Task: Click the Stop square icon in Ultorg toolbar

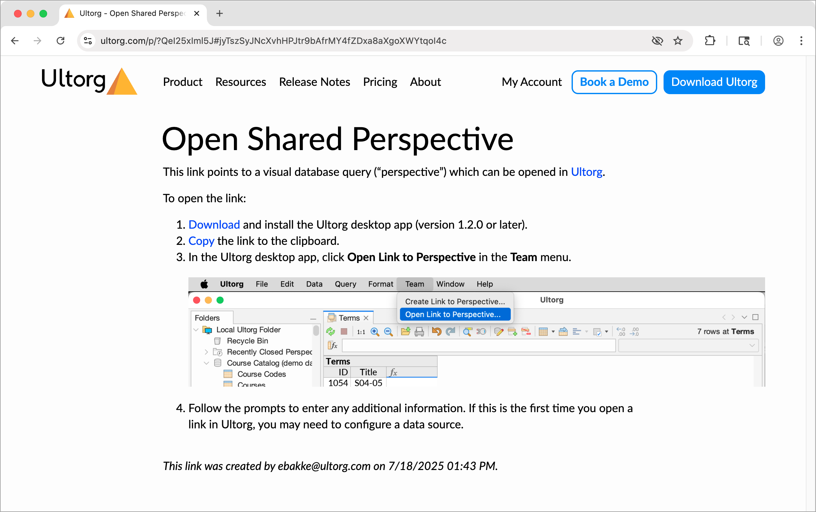Action: coord(344,331)
